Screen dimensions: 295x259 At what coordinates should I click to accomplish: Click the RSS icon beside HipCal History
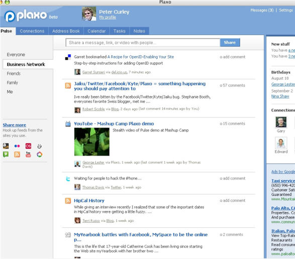(x=68, y=201)
